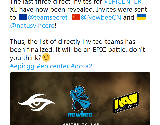Open the @natusvincere profile mention
Viewport: 160px width, 125px height.
tap(32, 26)
